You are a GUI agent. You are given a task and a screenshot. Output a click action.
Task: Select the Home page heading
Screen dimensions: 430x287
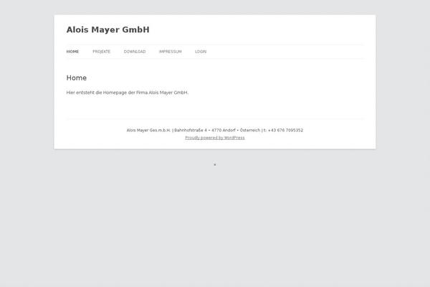point(77,78)
